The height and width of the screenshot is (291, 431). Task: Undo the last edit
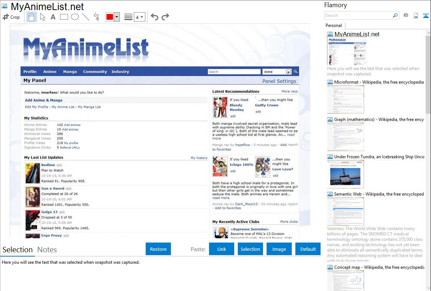(154, 17)
